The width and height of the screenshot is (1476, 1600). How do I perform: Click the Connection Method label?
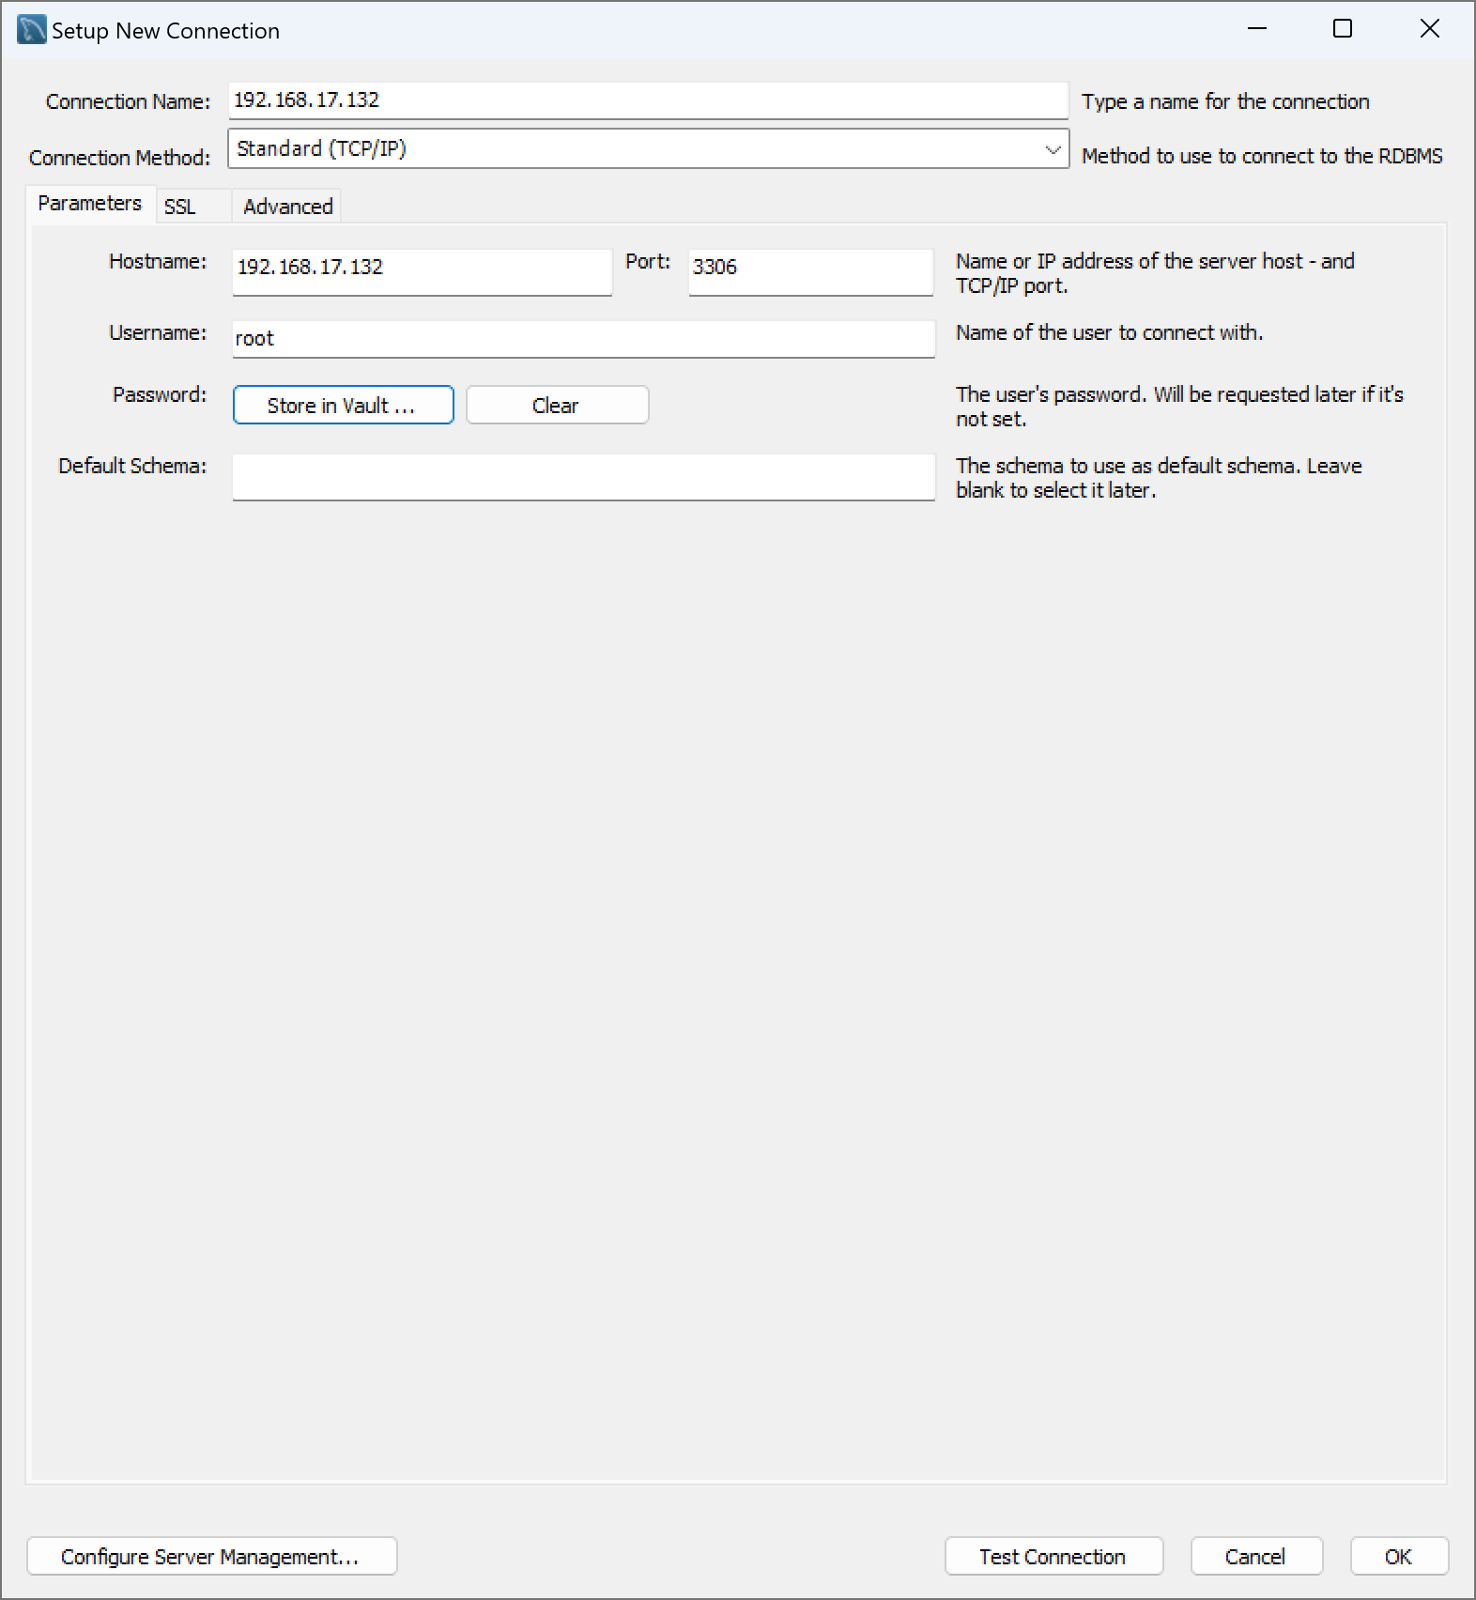(x=120, y=158)
